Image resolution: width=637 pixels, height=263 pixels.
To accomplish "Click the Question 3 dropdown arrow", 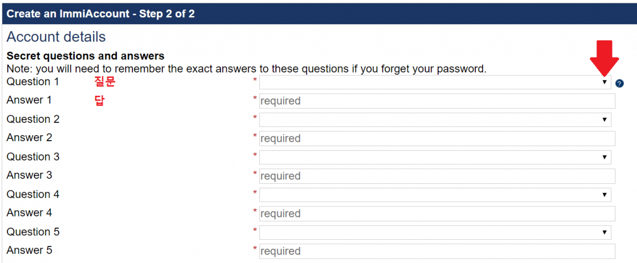I will pos(605,158).
